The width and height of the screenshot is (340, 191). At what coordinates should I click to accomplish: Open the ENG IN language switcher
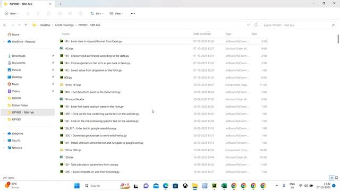(x=292, y=186)
